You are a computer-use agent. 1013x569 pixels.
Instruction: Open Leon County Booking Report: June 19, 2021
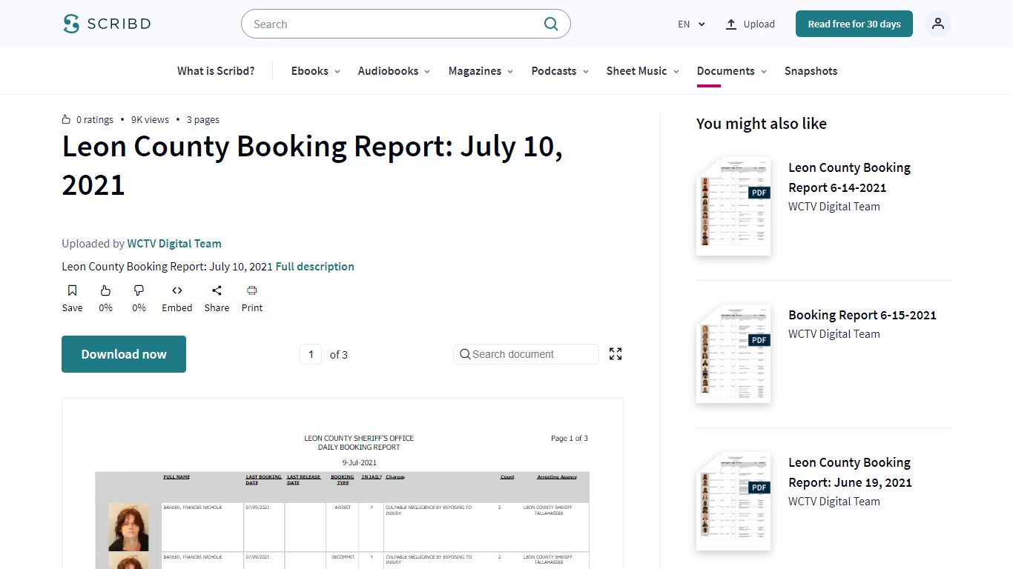pos(850,472)
